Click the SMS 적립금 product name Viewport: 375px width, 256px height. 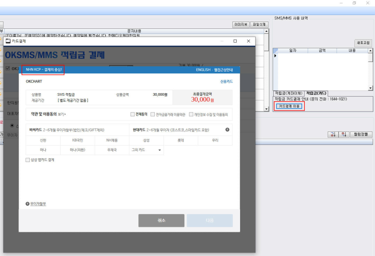(66, 95)
